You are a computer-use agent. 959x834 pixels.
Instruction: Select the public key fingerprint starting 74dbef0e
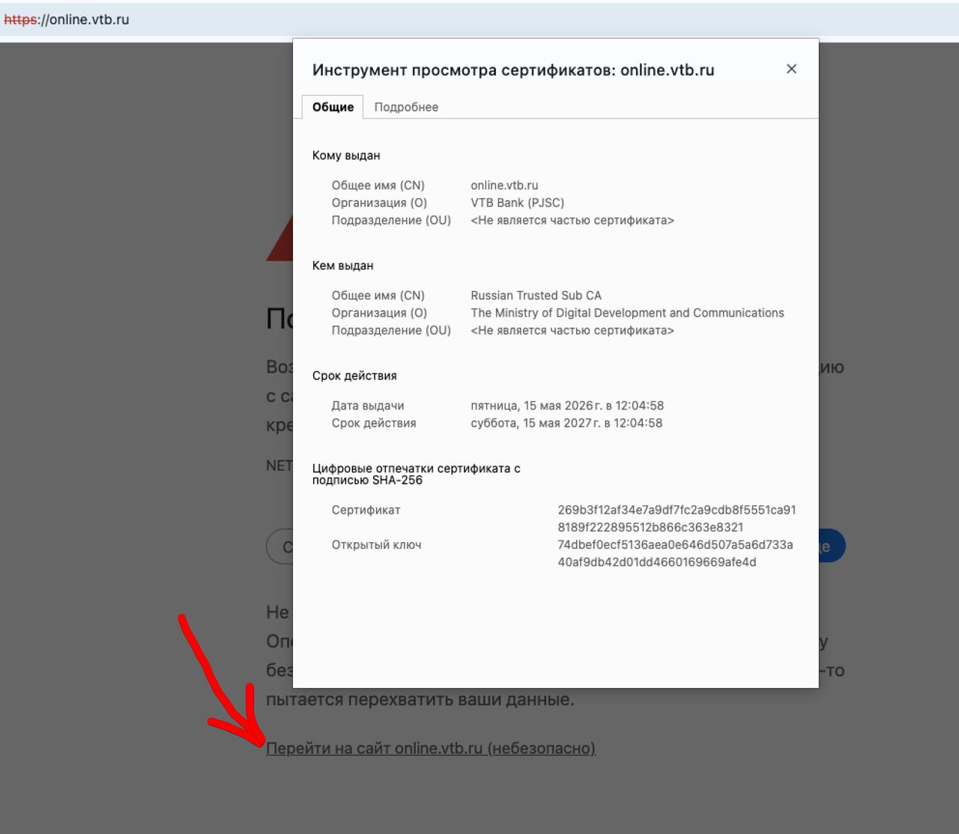pos(675,553)
